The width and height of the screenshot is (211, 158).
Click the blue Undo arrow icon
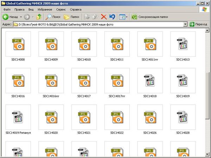point(112,17)
